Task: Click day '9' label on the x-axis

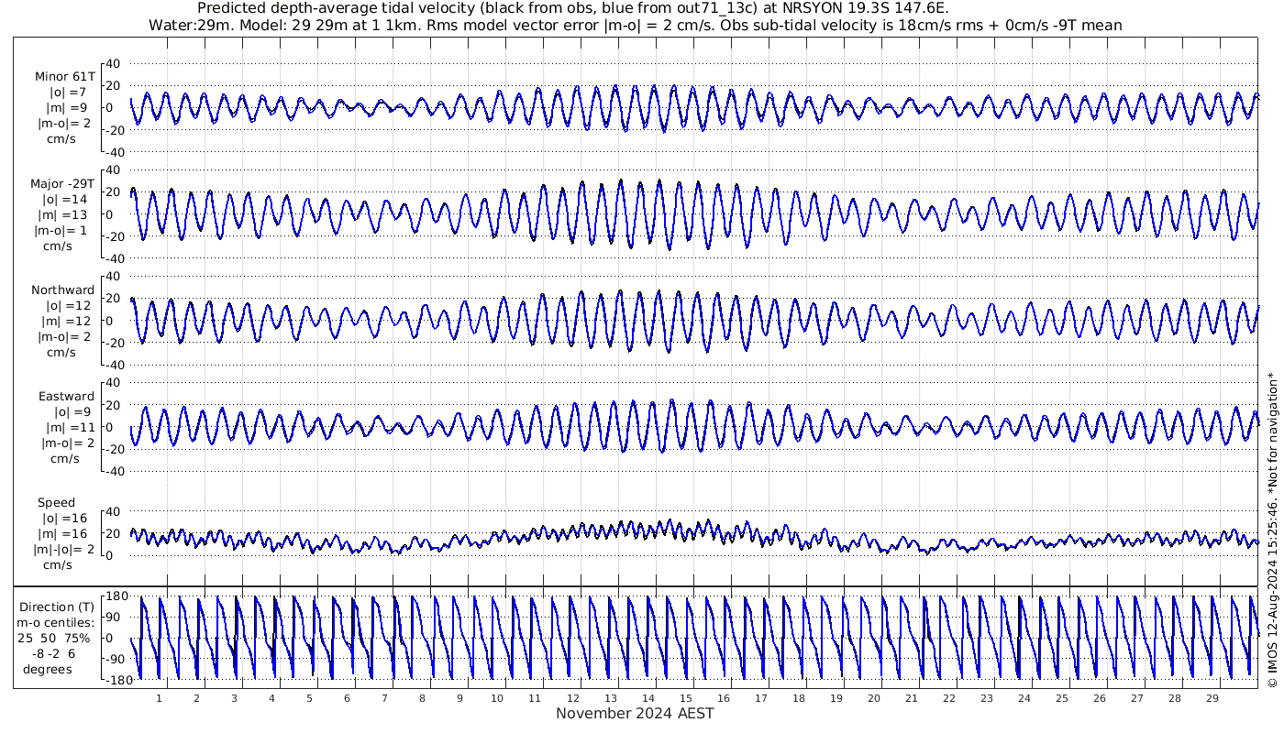Action: coord(459,698)
